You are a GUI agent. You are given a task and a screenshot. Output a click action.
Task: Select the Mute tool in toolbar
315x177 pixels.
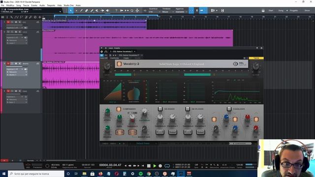tap(97, 10)
